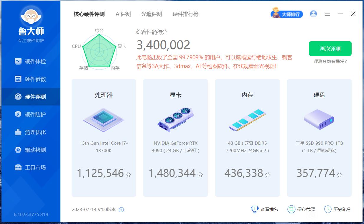Open 硬件防护 in the sidebar
The image size is (364, 224).
point(31,114)
